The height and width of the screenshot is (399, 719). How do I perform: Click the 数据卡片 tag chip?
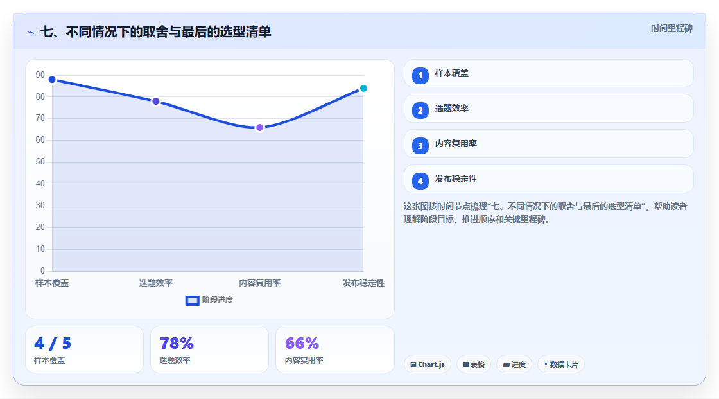click(x=561, y=364)
